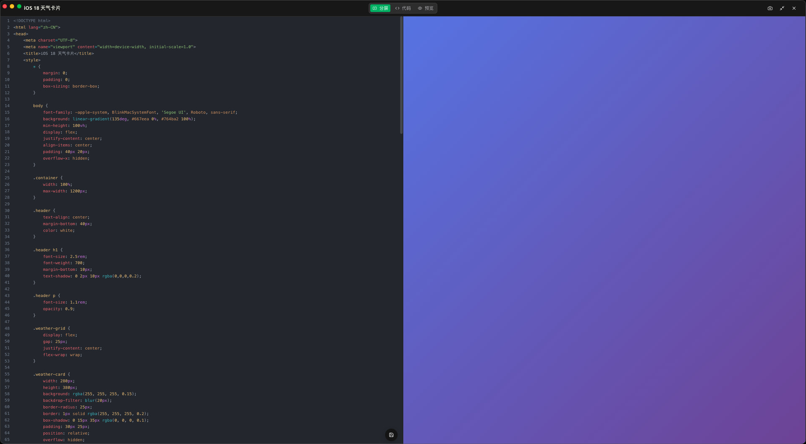Viewport: 806px width, 444px height.
Task: Click the red macOS close button
Action: tap(5, 6)
